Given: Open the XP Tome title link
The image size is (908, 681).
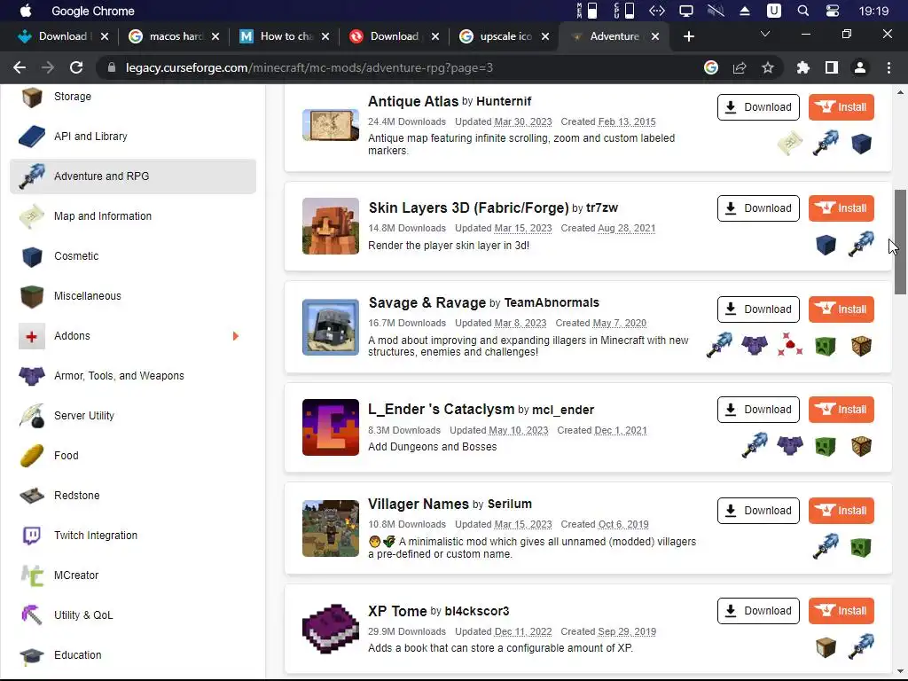Looking at the screenshot, I should [397, 612].
